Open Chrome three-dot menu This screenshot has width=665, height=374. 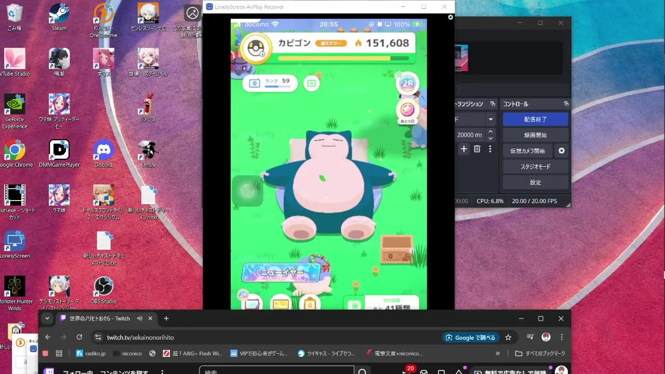pos(562,337)
